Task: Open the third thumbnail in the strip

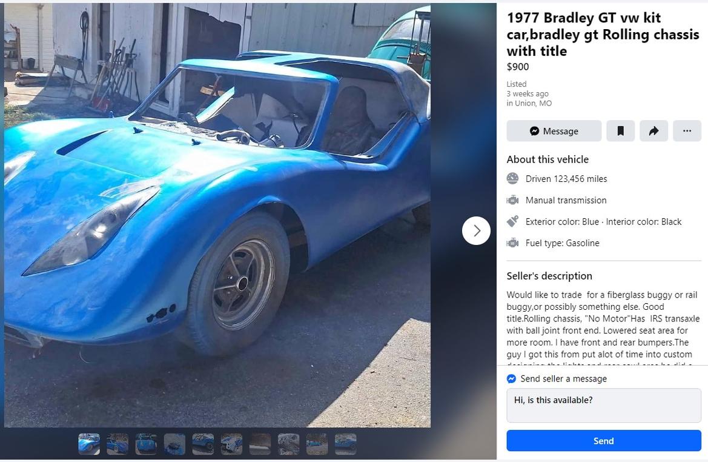Action: (x=147, y=444)
